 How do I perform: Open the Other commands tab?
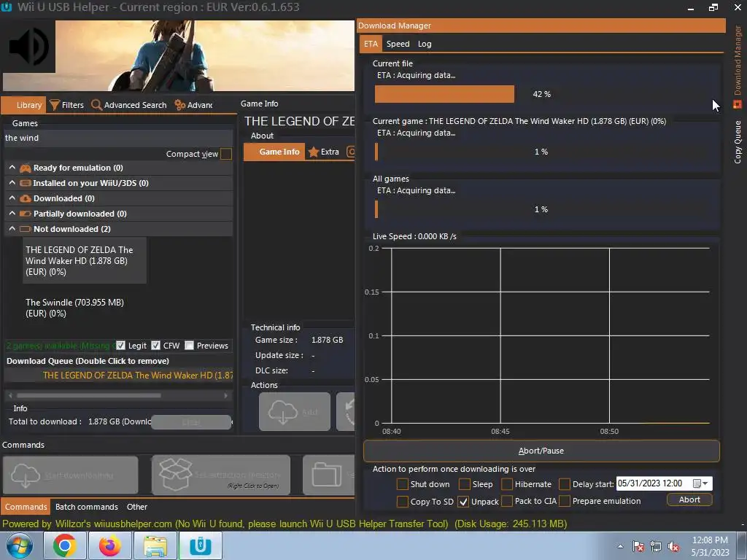tap(136, 507)
